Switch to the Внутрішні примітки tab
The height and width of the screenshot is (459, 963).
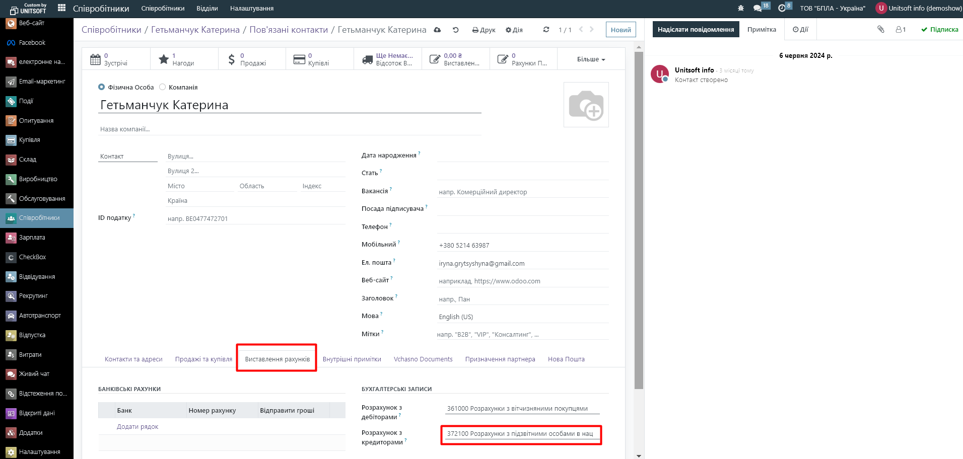tap(352, 359)
